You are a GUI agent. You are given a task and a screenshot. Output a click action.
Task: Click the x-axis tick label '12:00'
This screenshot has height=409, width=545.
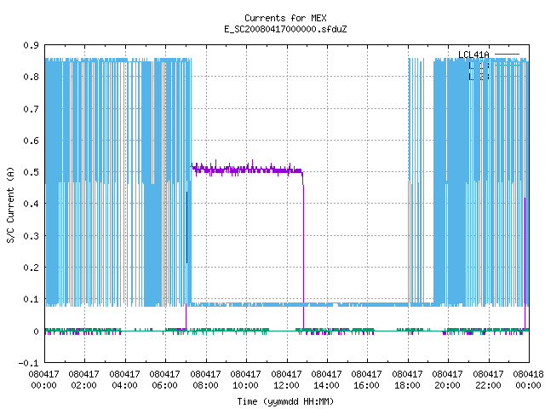pos(286,385)
